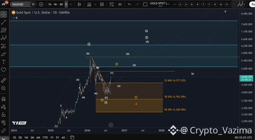The width and height of the screenshot is (255, 140).
Task: Click the compare or add symbol plus icon
Action: pos(41,5)
